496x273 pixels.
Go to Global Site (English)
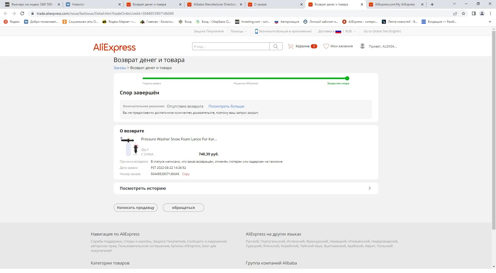tap(382, 31)
